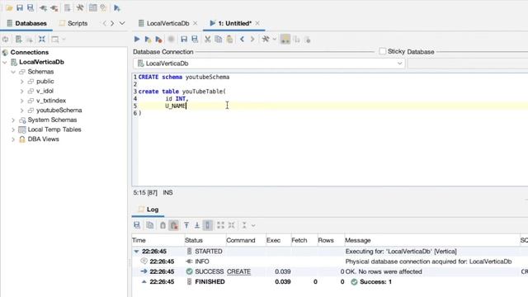Click the Disconnect All plug icon
The height and width of the screenshot is (297, 528).
point(54,7)
